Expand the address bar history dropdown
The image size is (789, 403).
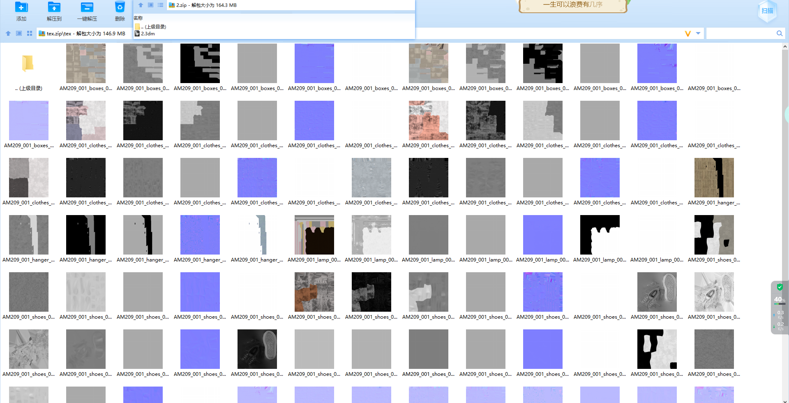698,33
